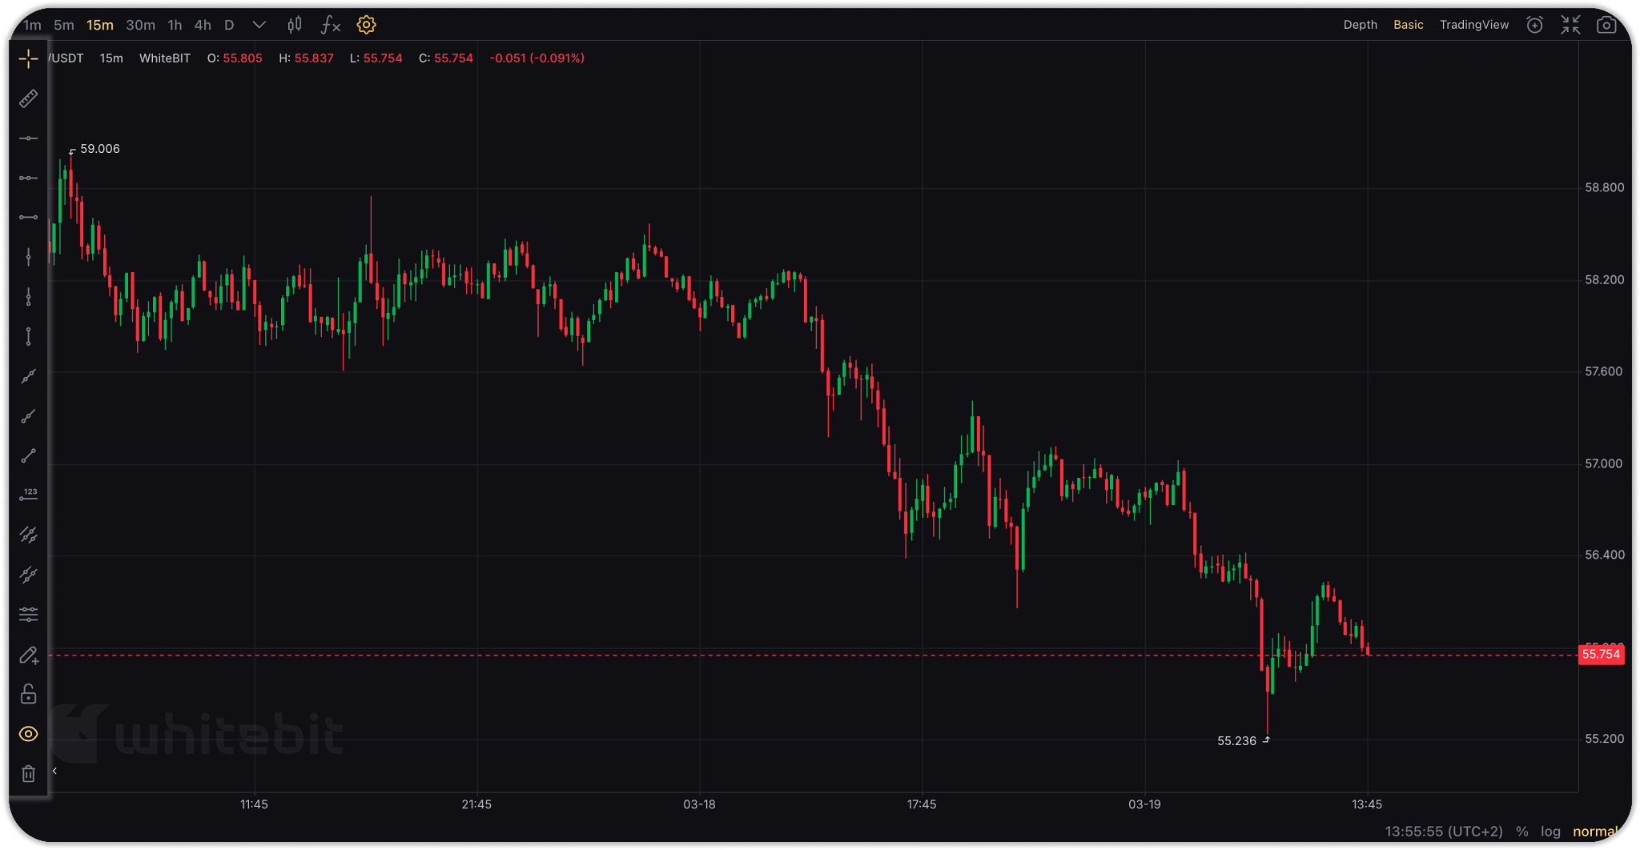Enable the log price scale
The height and width of the screenshot is (850, 1640).
tap(1550, 832)
